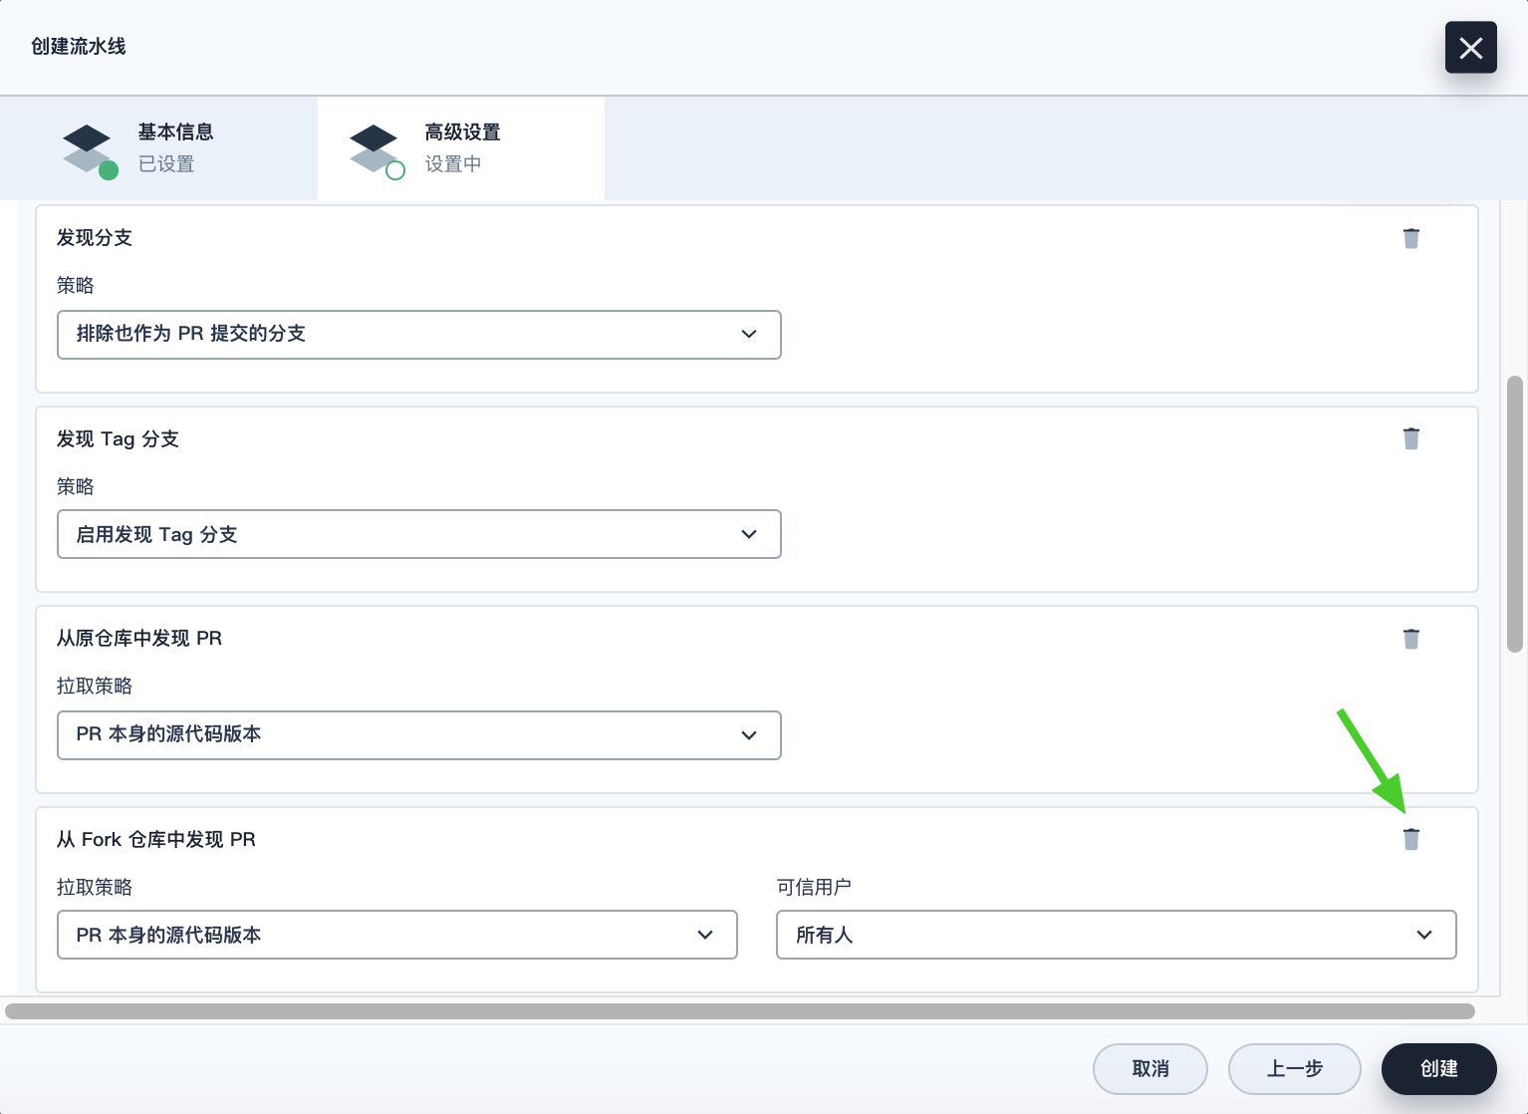This screenshot has width=1528, height=1114.
Task: Open the 启用发现 Tag 分支 strategy dropdown
Action: point(419,535)
